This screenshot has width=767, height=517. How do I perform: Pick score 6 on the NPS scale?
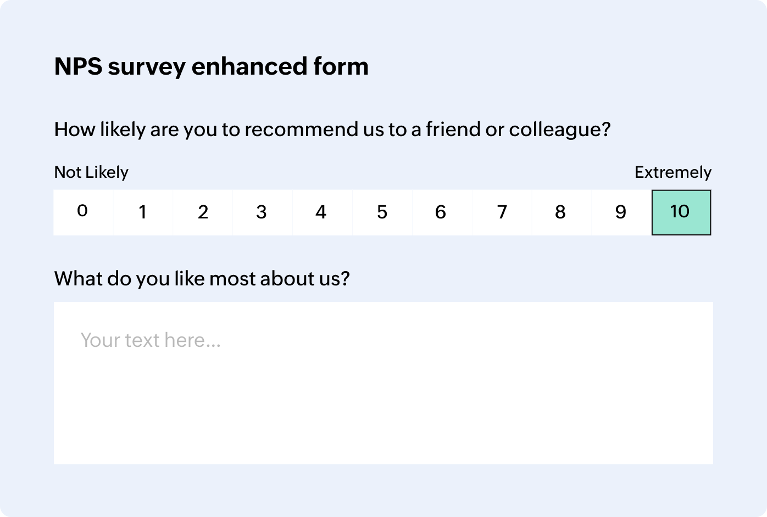pos(441,212)
